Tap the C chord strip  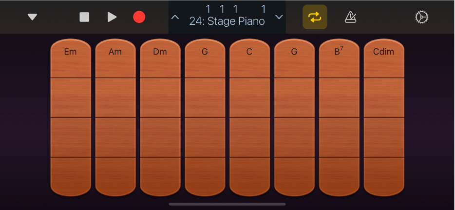point(249,58)
